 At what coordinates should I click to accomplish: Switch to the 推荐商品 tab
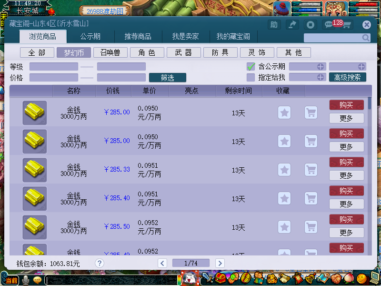click(x=138, y=37)
